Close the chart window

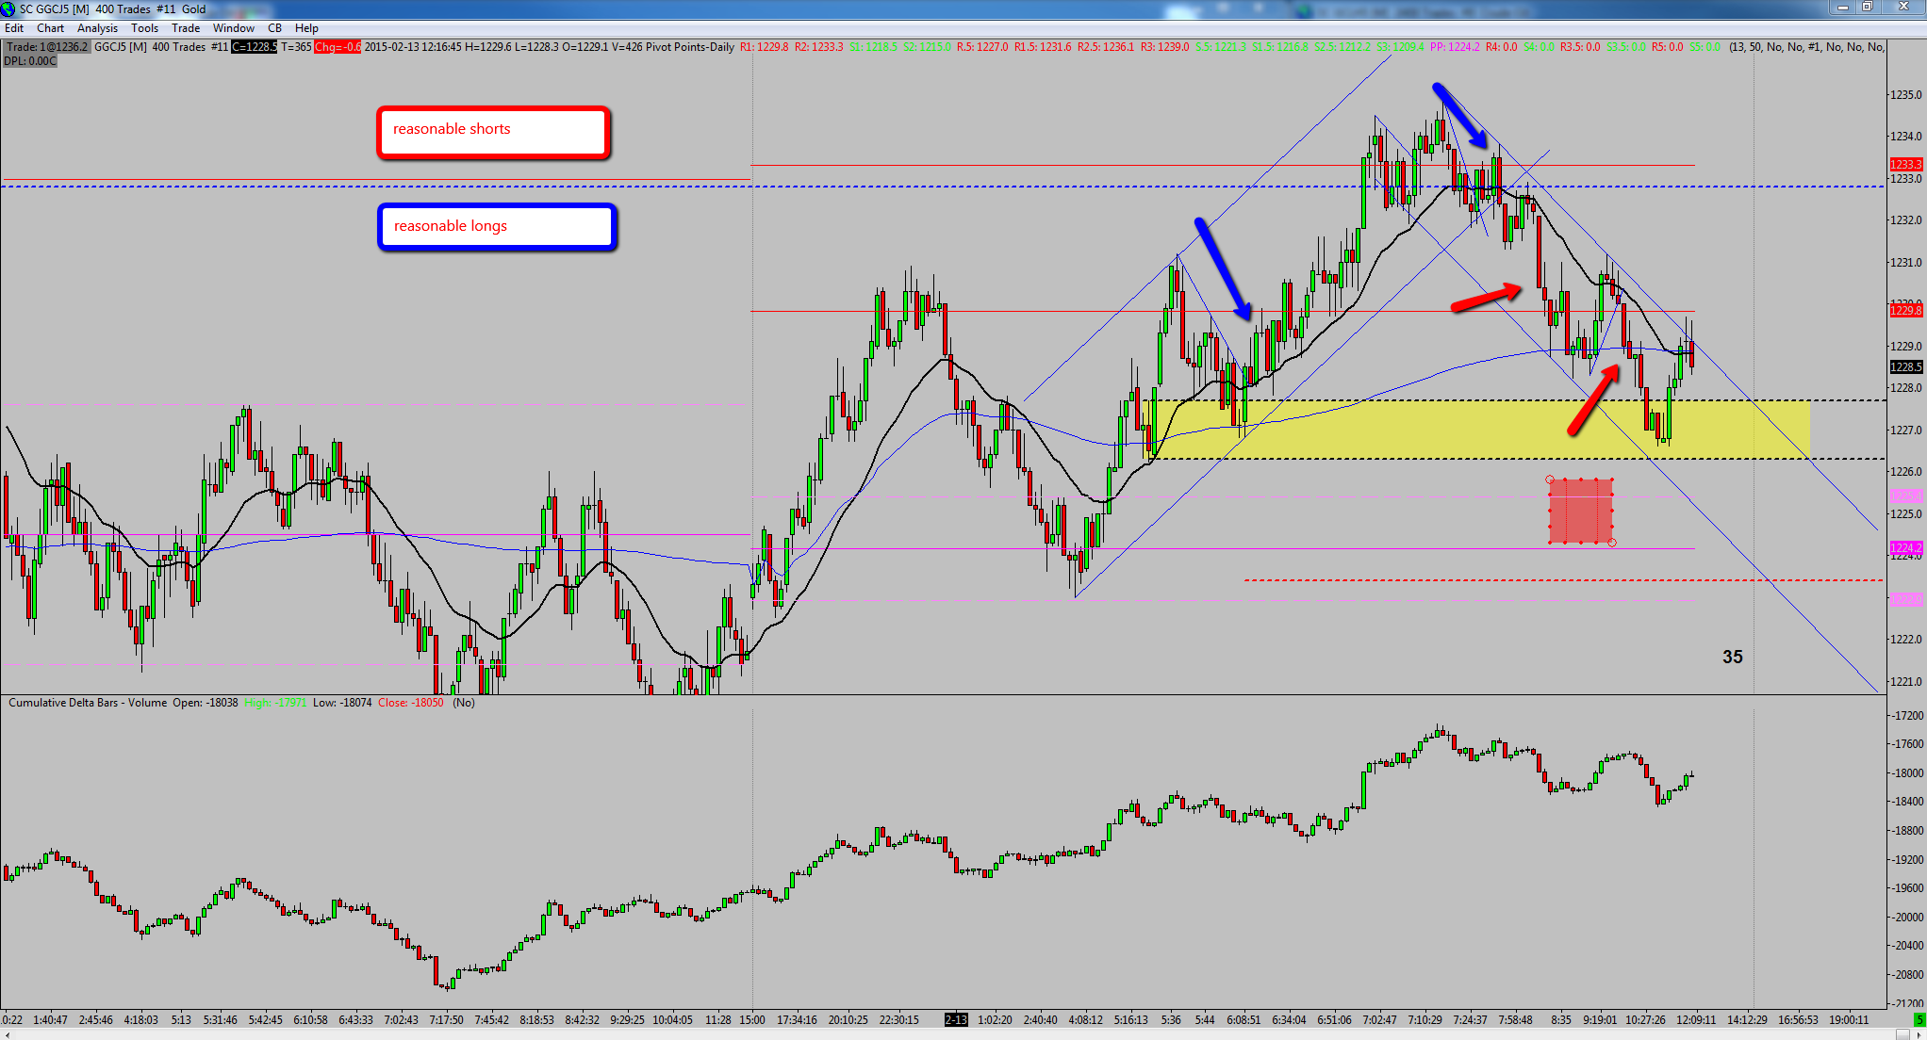[x=1902, y=8]
